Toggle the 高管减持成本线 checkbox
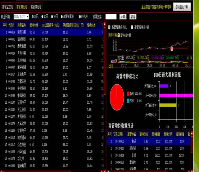This screenshot has width=199, height=172. pos(132,27)
